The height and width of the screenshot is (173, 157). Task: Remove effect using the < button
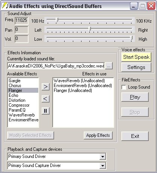45,99
